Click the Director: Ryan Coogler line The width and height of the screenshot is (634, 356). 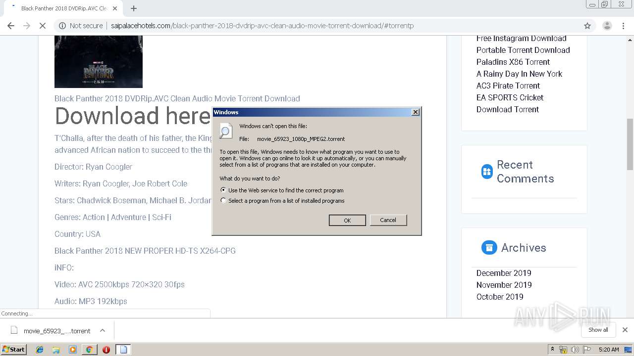coord(93,167)
